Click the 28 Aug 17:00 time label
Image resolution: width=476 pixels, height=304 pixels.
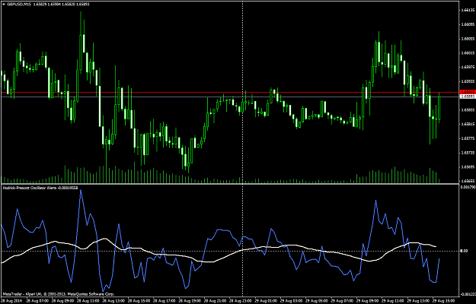(x=163, y=302)
